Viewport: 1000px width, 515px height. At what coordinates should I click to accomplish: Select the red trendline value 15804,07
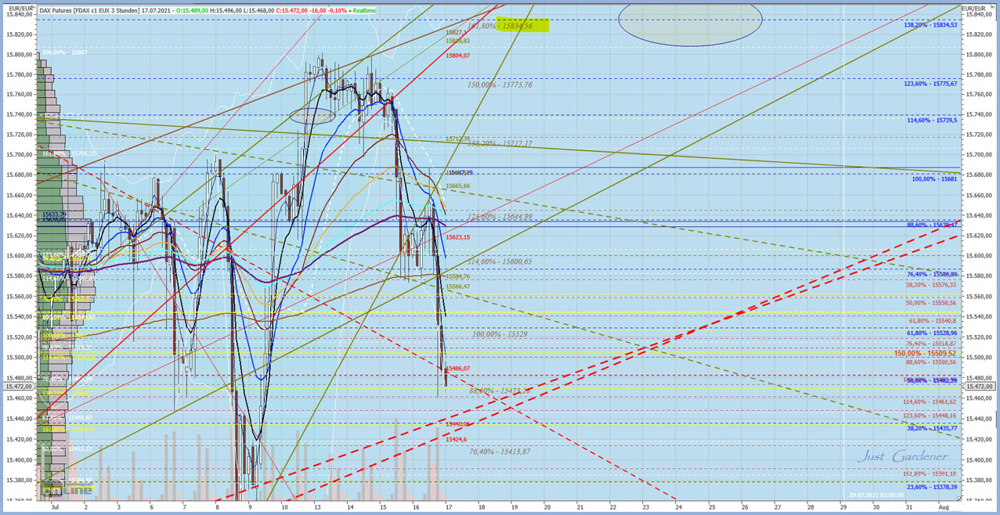click(458, 56)
